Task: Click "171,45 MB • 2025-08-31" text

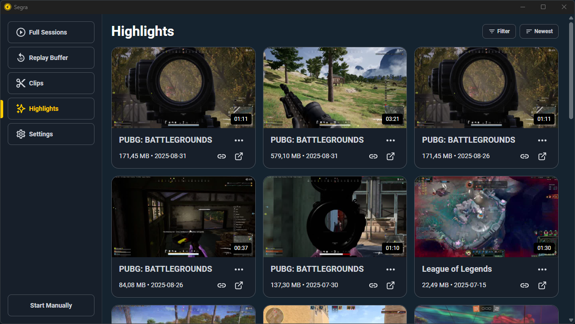Action: pyautogui.click(x=153, y=156)
